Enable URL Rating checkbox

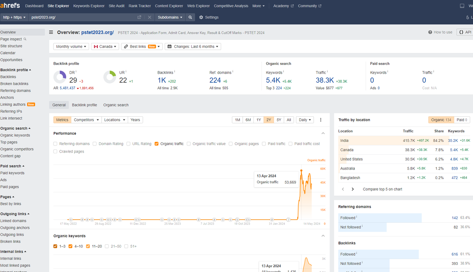(128, 144)
